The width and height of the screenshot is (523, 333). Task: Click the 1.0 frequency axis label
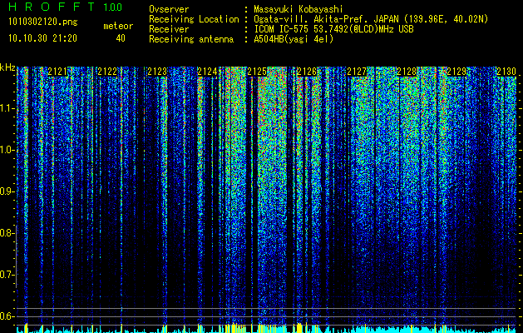tap(7, 150)
